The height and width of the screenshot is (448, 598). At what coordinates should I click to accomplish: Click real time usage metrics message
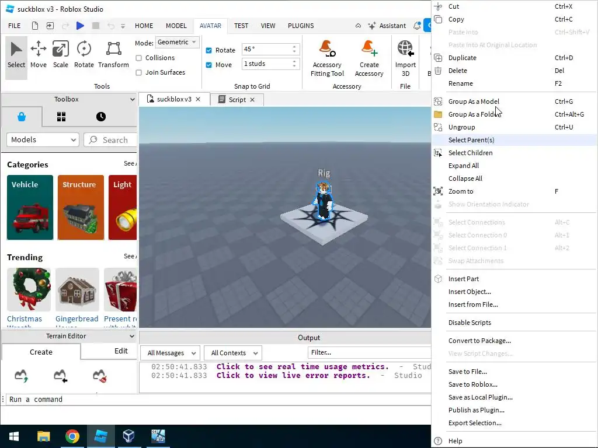click(x=303, y=366)
